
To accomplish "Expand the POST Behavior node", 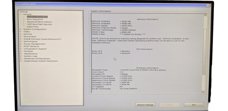I will pos(21,46).
